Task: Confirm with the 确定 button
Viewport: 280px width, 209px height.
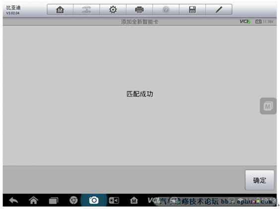Action: tap(260, 180)
